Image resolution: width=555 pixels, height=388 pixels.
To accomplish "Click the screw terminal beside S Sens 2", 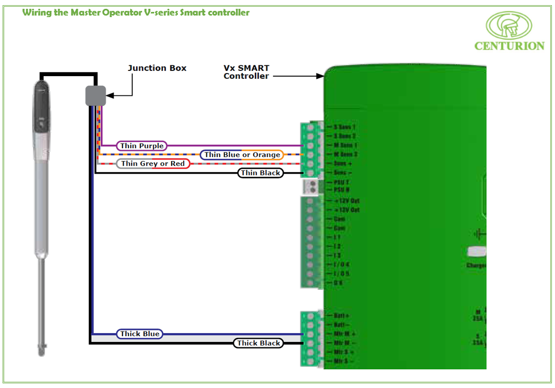I will (310, 136).
